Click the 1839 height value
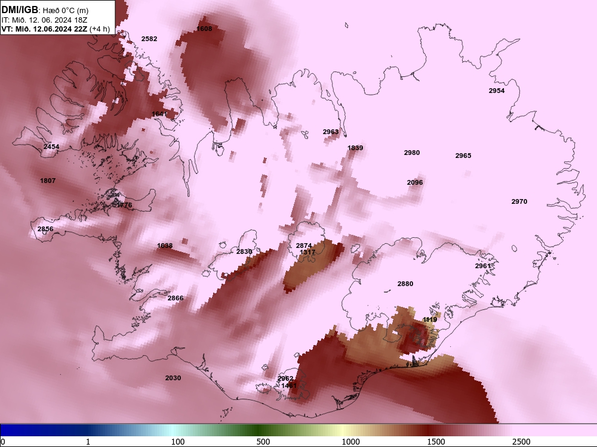Image resolution: width=597 pixels, height=447 pixels. click(x=355, y=148)
